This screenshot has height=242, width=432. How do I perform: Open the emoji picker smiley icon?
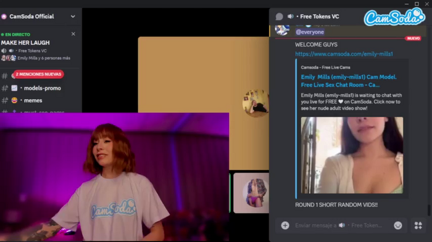tap(398, 225)
